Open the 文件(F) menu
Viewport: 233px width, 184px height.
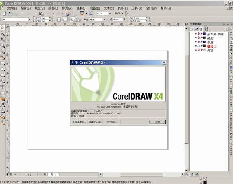click(12, 8)
